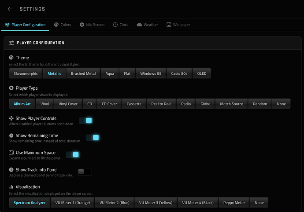Switch to the Wallpaper tab
This screenshot has width=304, height=212.
click(178, 25)
